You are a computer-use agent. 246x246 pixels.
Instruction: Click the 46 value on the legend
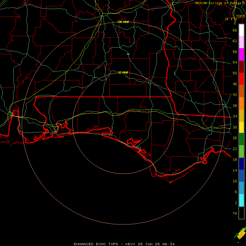235,84
